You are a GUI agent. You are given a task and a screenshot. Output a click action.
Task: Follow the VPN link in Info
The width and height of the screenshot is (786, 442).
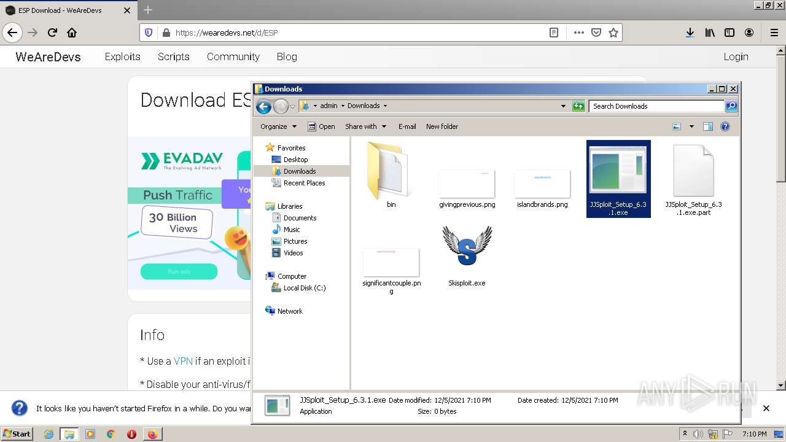click(x=183, y=361)
